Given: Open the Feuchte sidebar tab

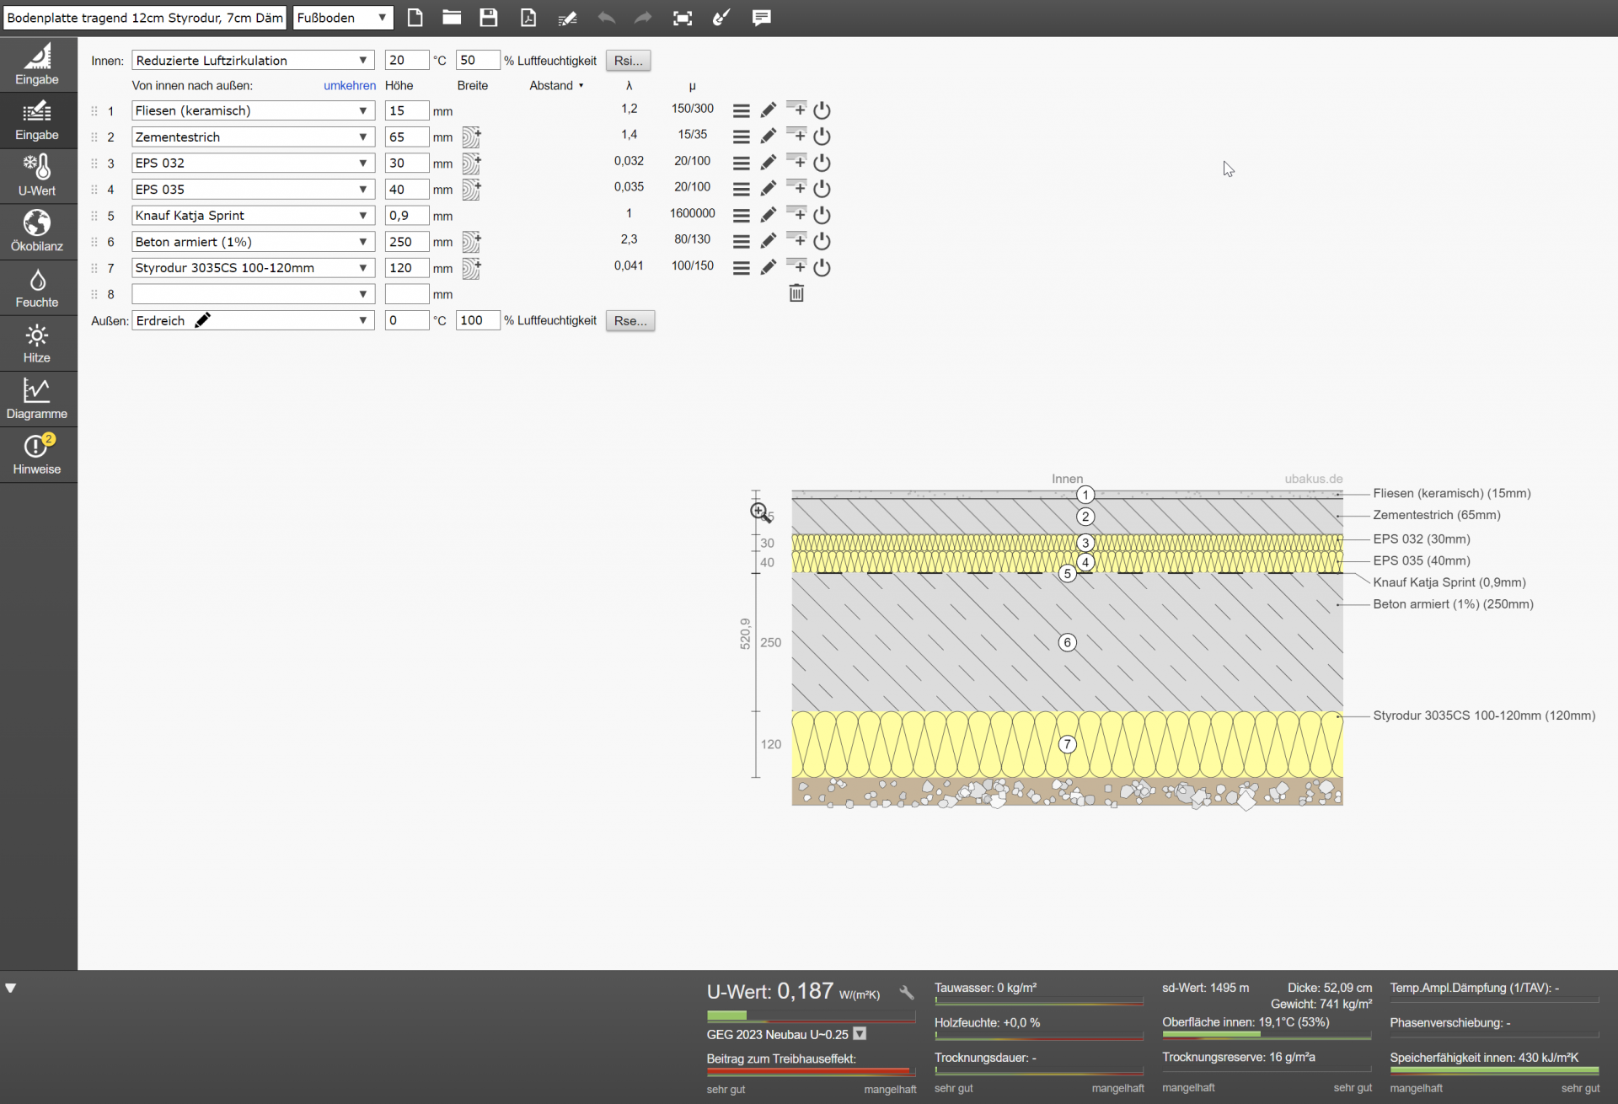Looking at the screenshot, I should pos(37,288).
